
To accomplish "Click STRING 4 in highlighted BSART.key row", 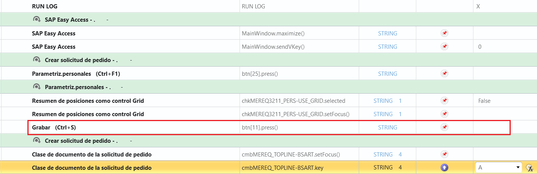I will (x=388, y=168).
